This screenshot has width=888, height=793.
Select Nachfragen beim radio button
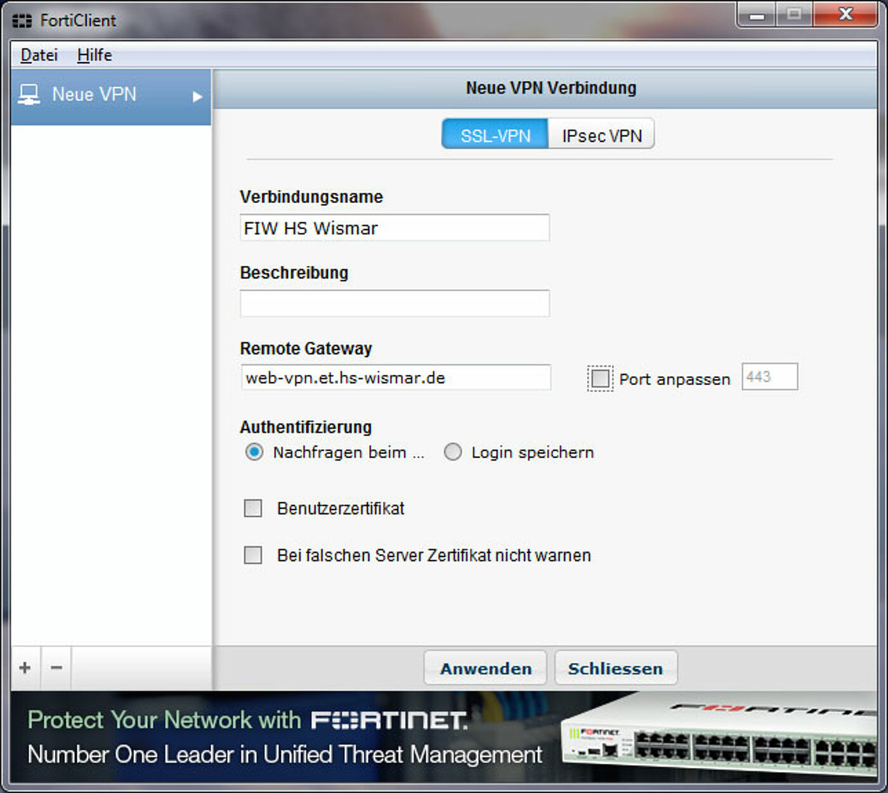[254, 452]
